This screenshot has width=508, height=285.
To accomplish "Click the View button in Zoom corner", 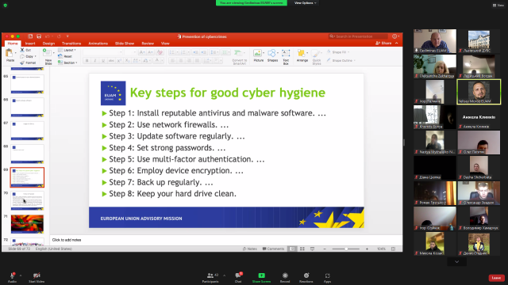I will point(498,6).
